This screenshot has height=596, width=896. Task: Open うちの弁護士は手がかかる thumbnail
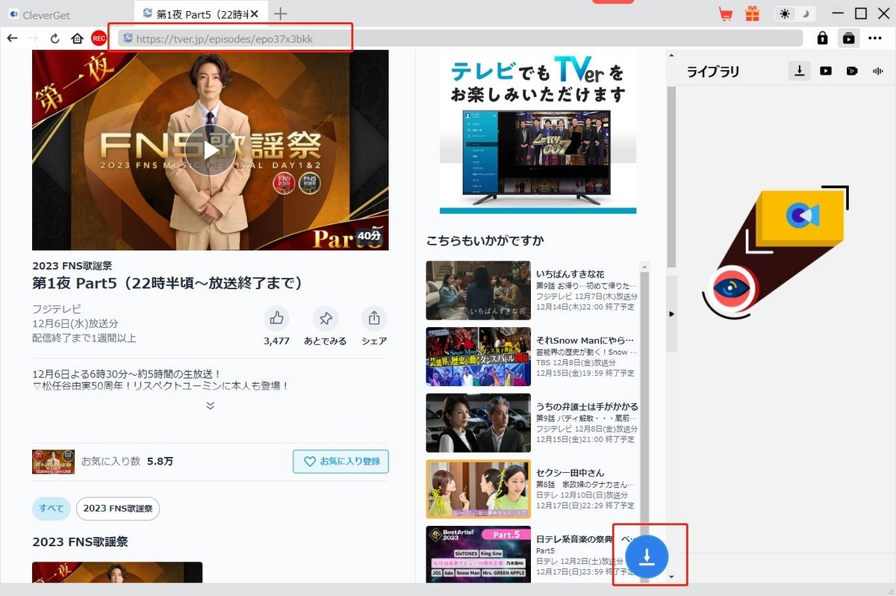tap(478, 423)
